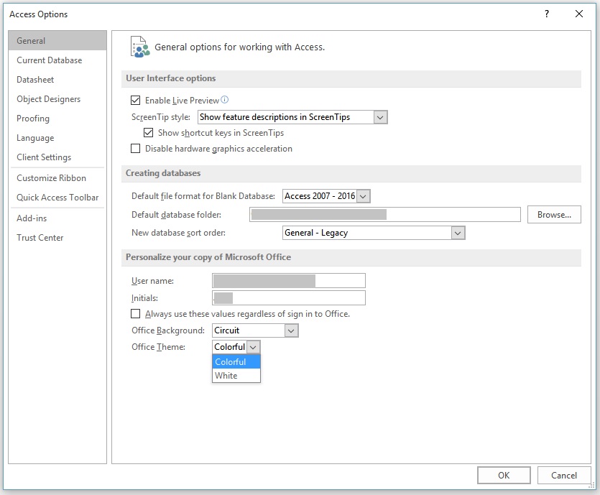The image size is (600, 495).
Task: Check Always use these values checkbox
Action: tap(136, 314)
